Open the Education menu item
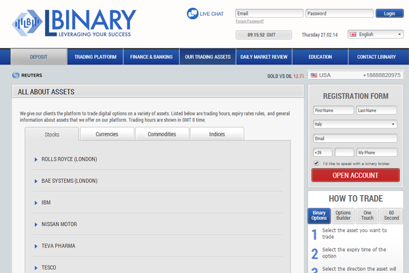Screen dimensions: 409x273 [320, 57]
